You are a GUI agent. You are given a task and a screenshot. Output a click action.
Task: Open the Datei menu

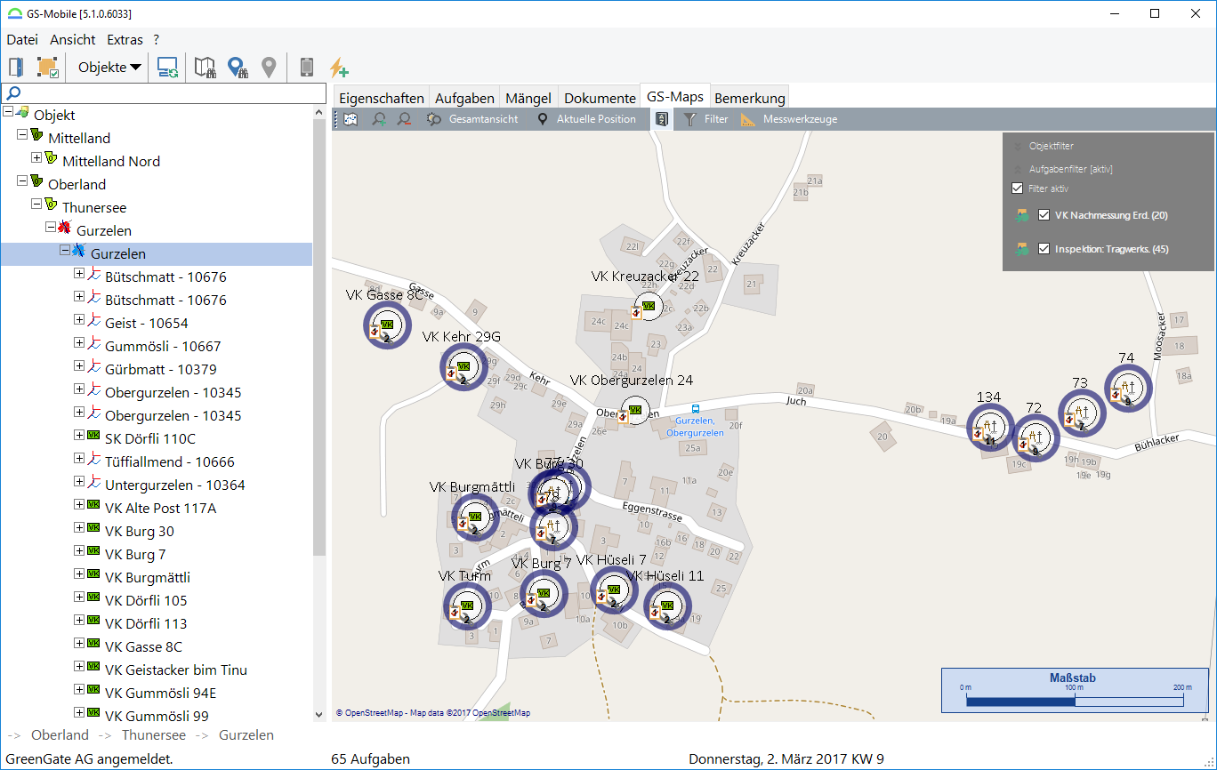[x=22, y=39]
